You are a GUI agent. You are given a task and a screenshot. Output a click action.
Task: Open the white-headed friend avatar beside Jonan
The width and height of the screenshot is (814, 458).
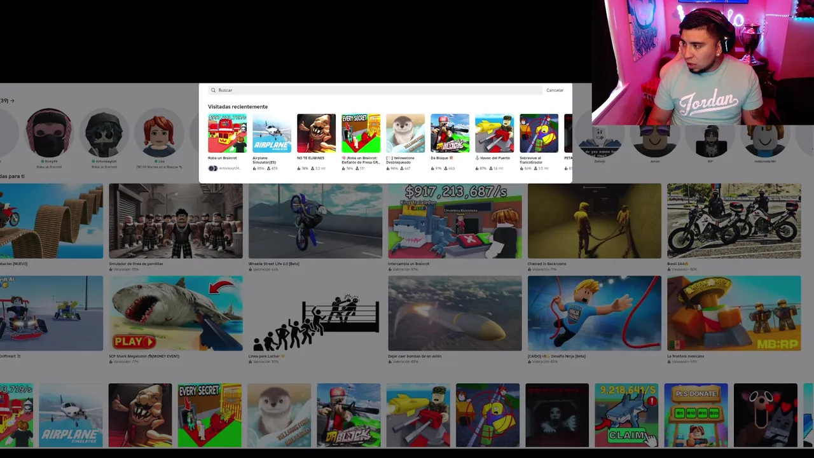(x=600, y=141)
